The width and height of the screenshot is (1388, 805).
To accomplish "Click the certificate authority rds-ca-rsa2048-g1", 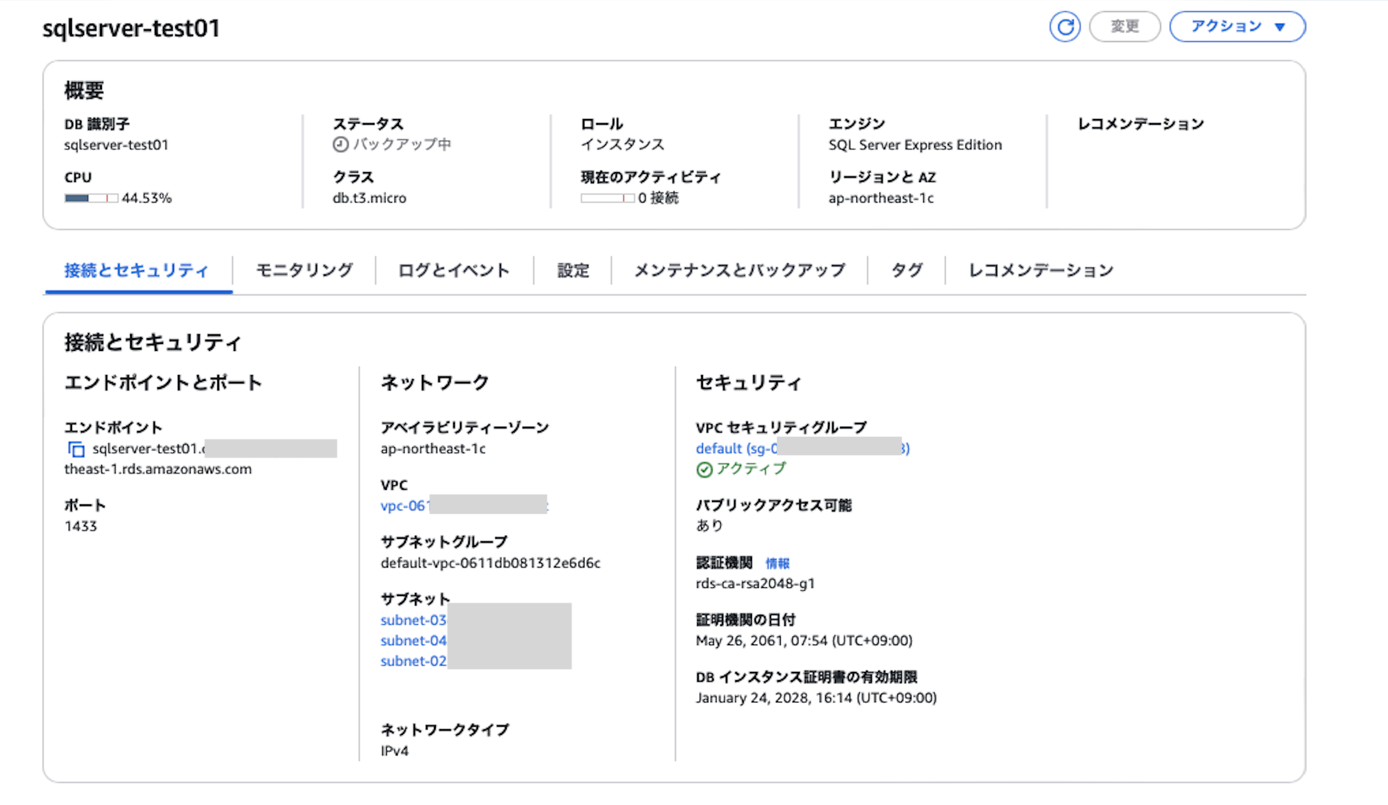I will tap(755, 583).
